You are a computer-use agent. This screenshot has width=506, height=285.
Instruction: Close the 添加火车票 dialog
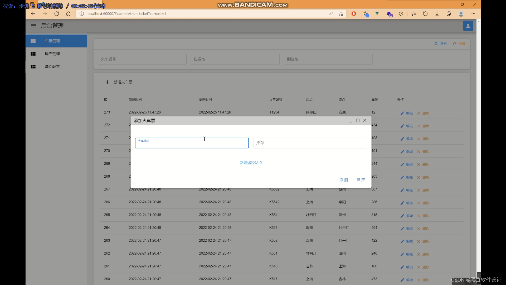365,121
